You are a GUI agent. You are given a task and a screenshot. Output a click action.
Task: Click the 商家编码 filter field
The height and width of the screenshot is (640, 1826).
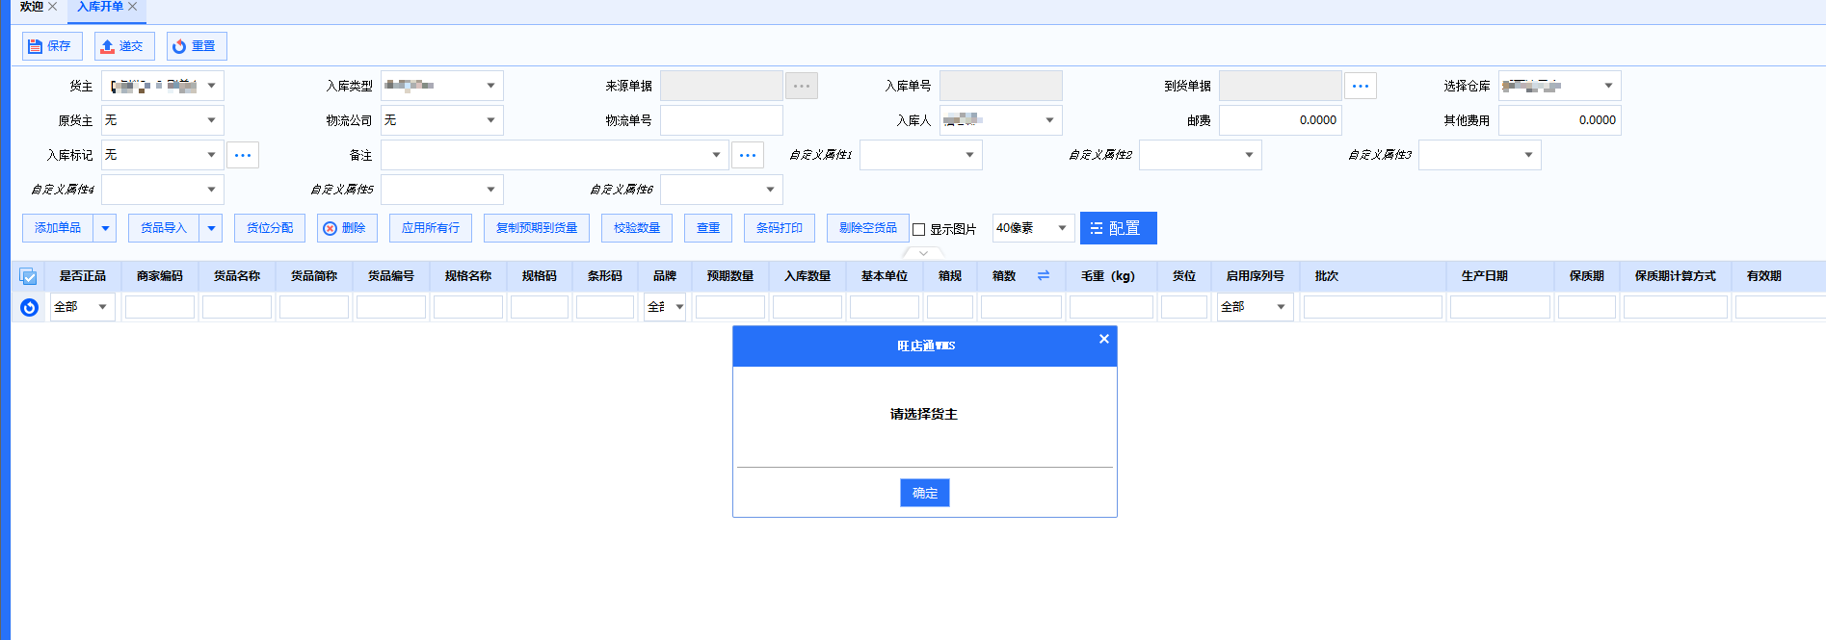tap(160, 307)
